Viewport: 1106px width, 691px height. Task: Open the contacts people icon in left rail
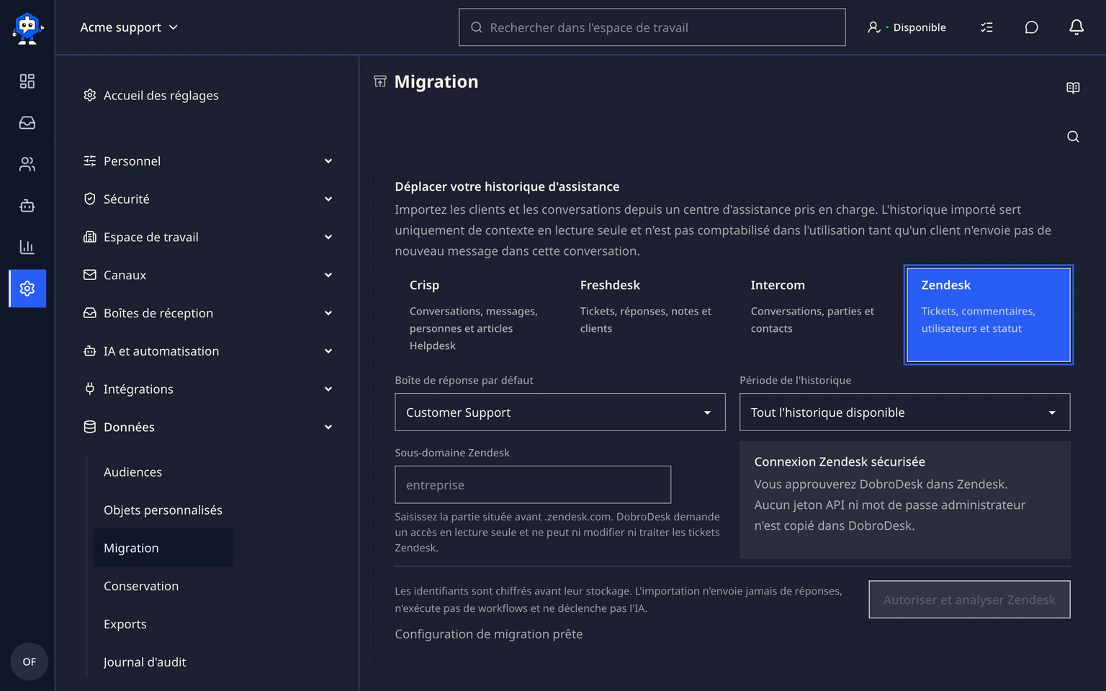point(27,164)
